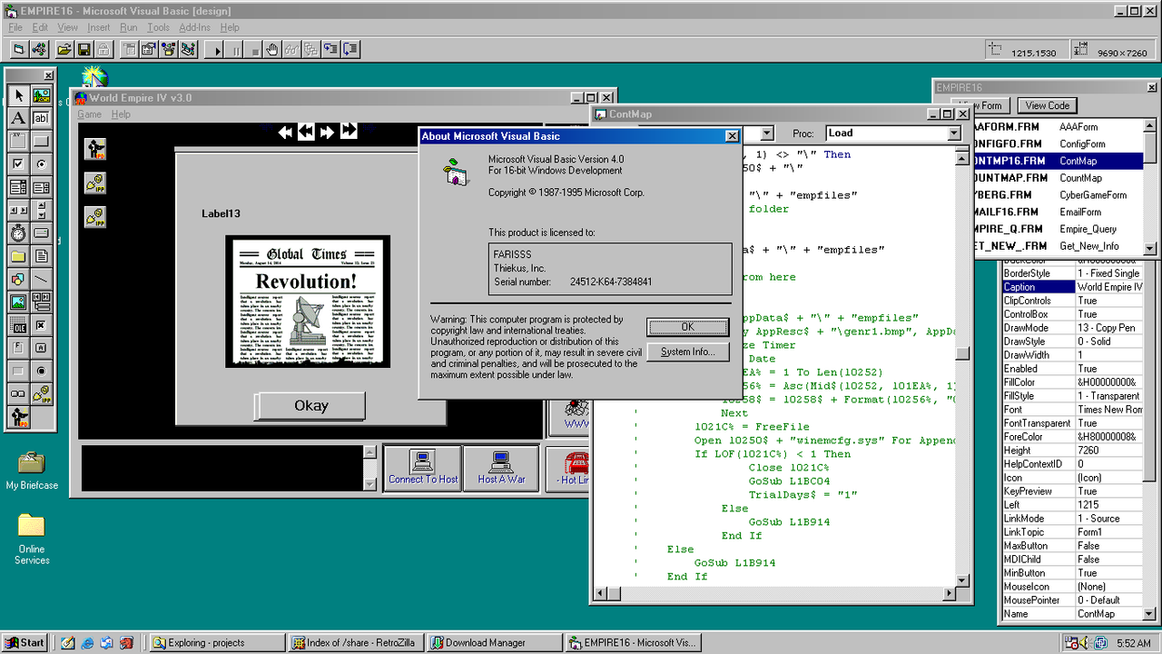The width and height of the screenshot is (1162, 654).
Task: Open the Proc dropdown arrow in ContMap
Action: (x=954, y=134)
